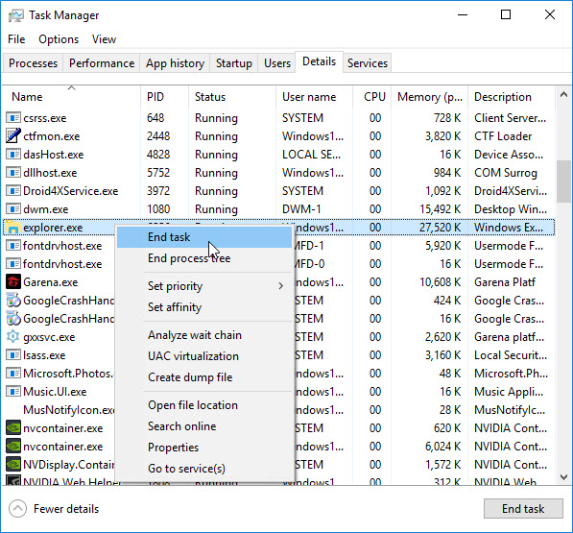The image size is (573, 533).
Task: Switch to the Users tab
Action: [x=277, y=63]
